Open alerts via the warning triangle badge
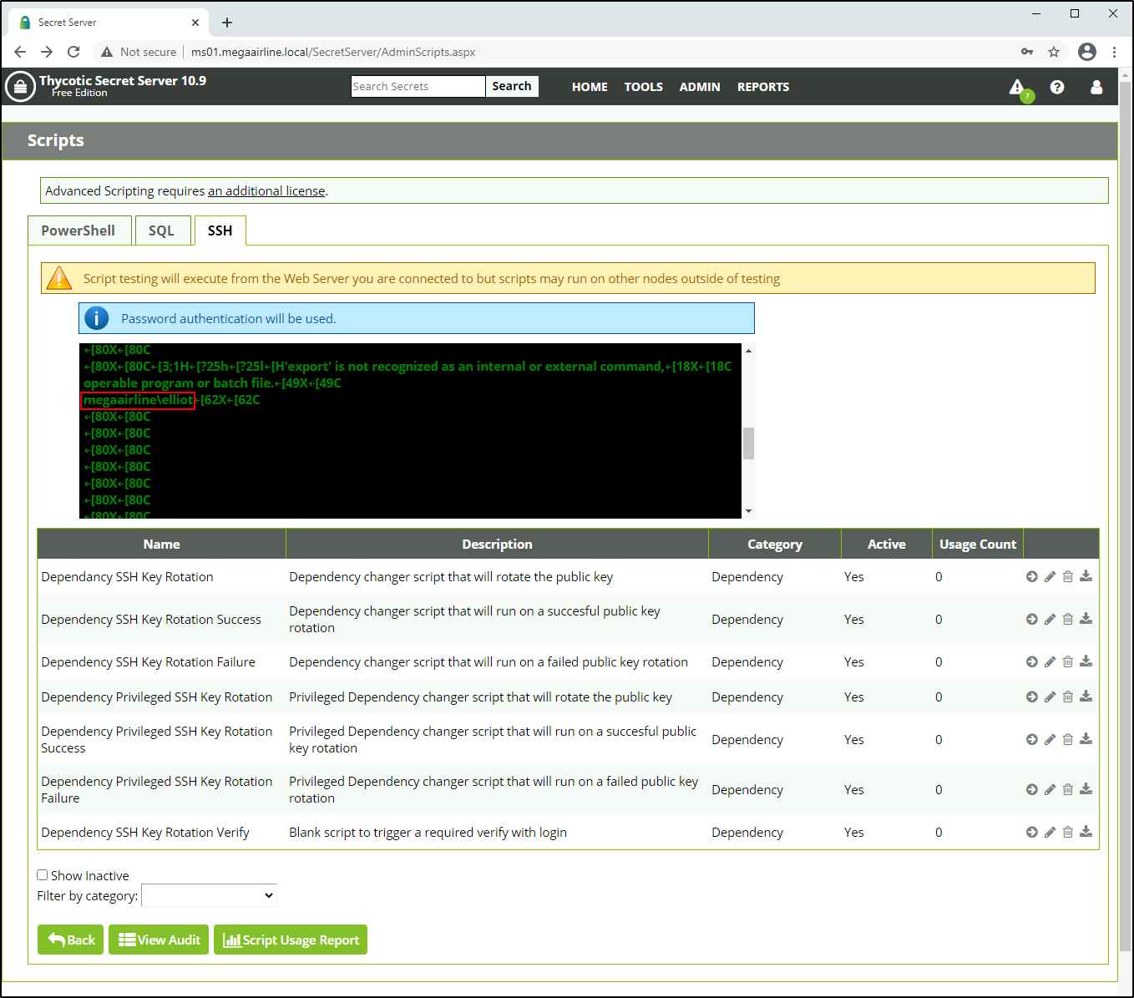The width and height of the screenshot is (1134, 998). coord(1017,87)
